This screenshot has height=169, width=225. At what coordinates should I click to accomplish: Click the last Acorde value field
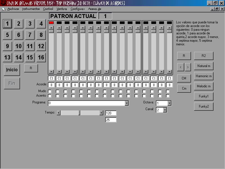click(x=169, y=85)
